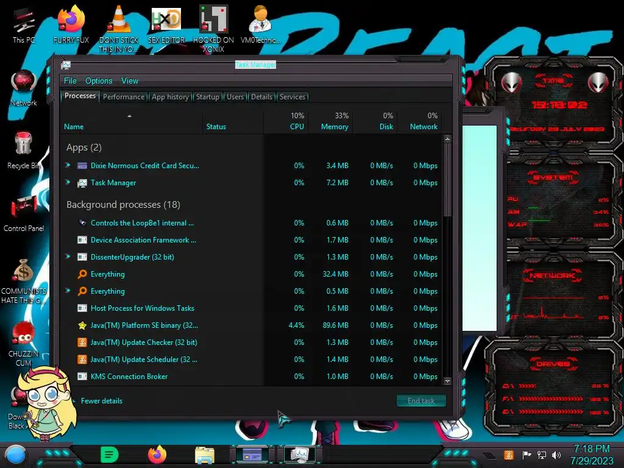The height and width of the screenshot is (468, 624).
Task: Open the volume speaker tray icon
Action: pos(556,455)
